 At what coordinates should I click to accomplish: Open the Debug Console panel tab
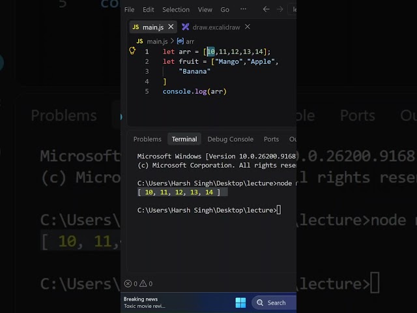(x=230, y=139)
